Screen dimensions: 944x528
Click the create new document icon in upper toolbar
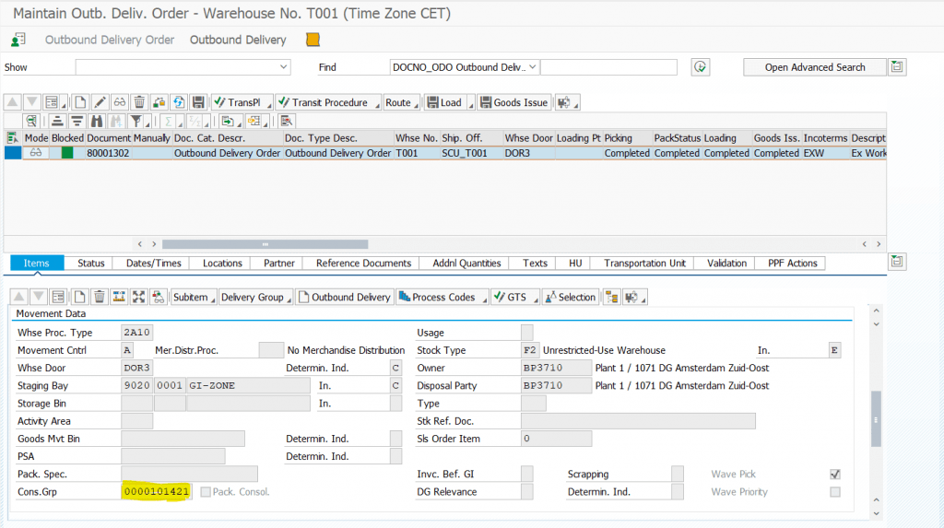point(80,102)
